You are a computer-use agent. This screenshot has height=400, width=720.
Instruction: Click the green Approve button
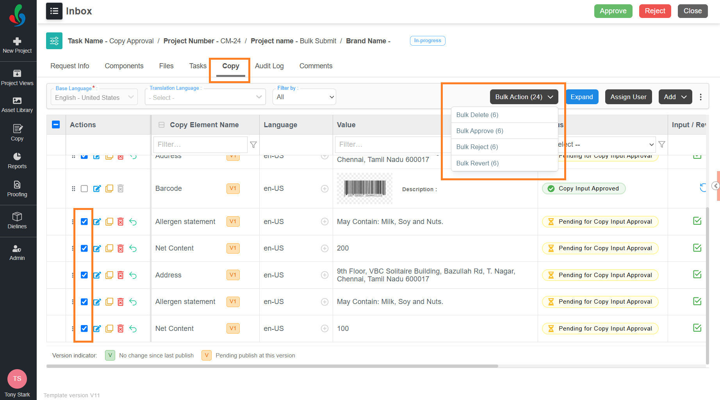tap(613, 11)
